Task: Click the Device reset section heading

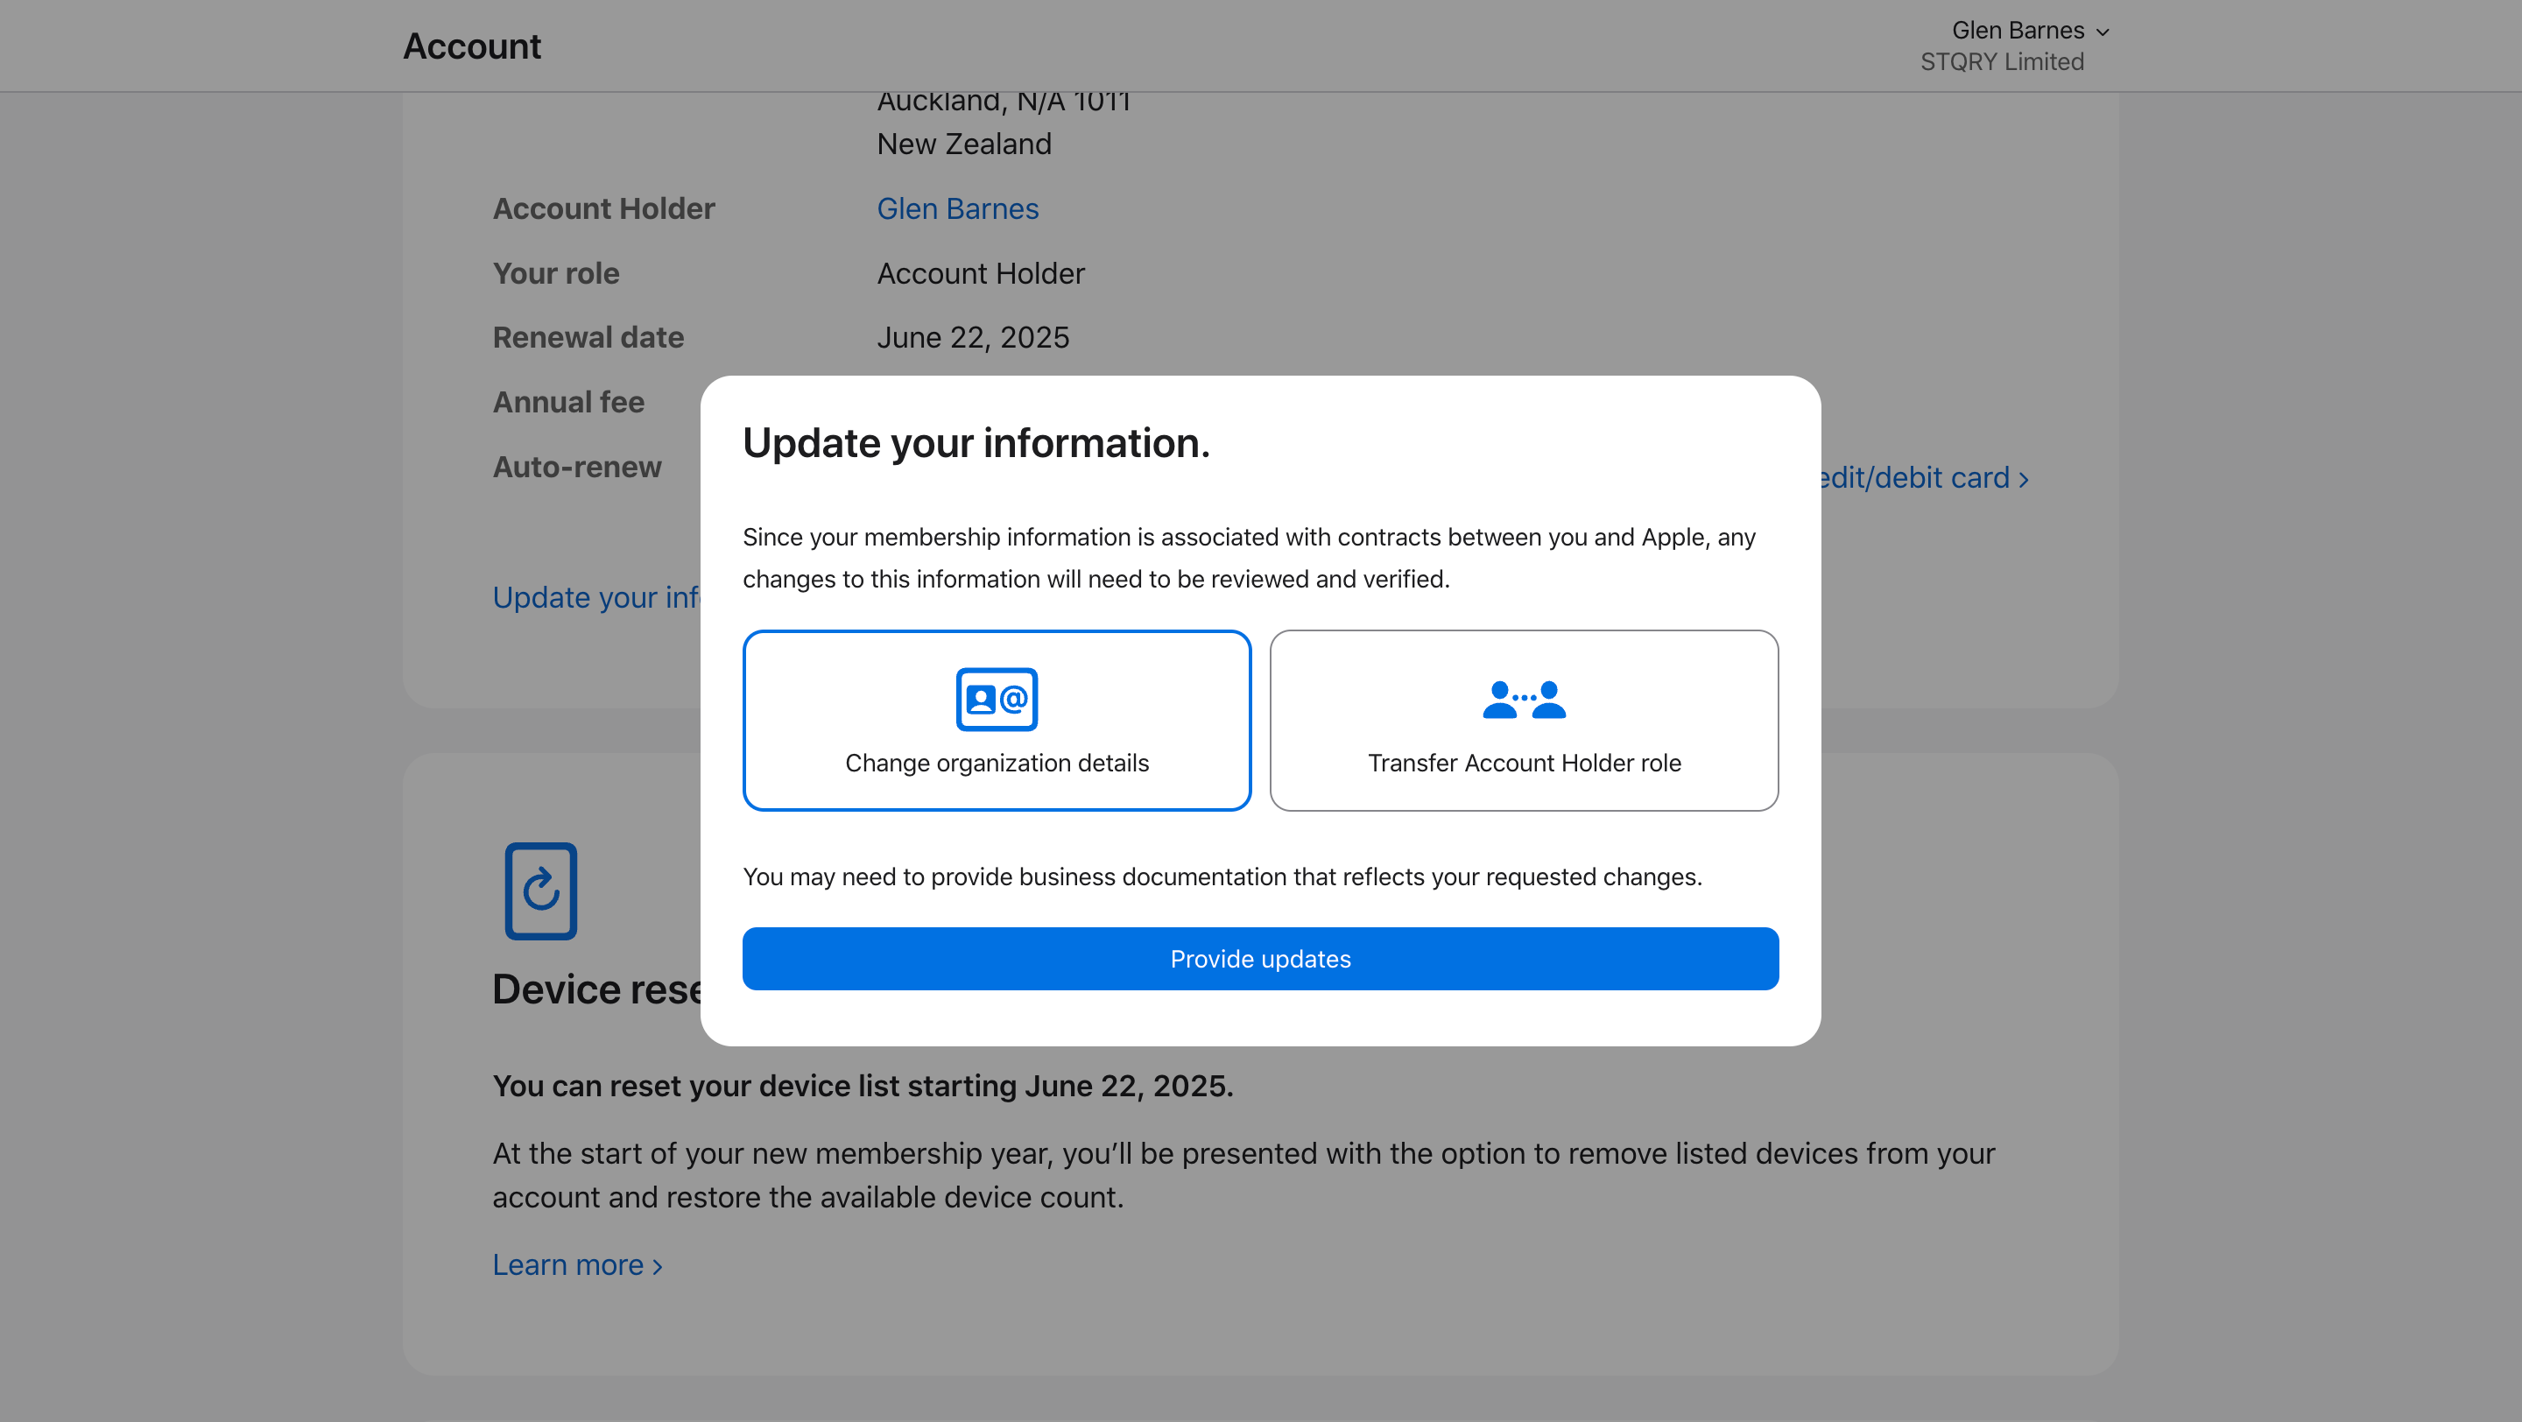Action: 597,989
